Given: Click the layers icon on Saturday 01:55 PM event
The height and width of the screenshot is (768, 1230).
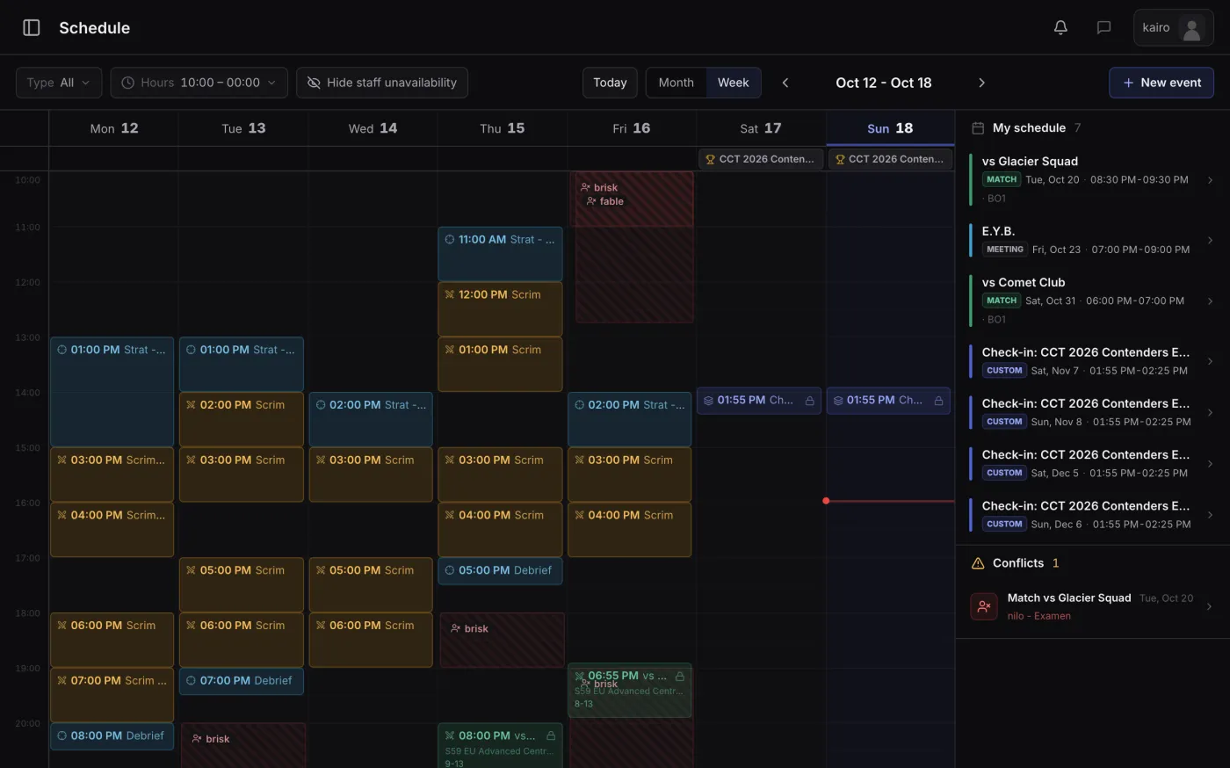Looking at the screenshot, I should [x=708, y=401].
